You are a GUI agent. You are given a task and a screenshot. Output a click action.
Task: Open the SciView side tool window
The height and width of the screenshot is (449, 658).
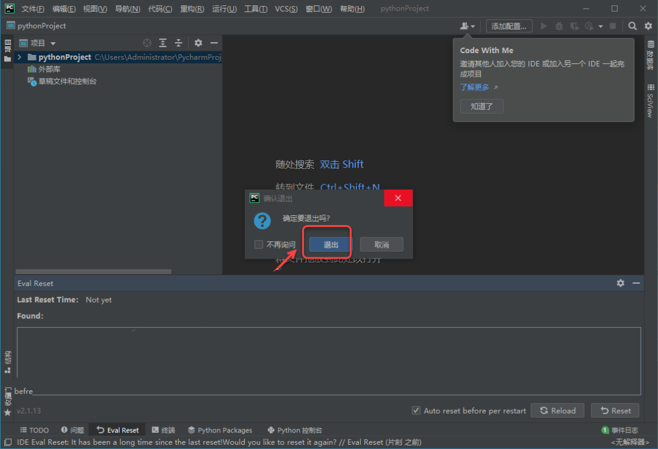tap(651, 101)
